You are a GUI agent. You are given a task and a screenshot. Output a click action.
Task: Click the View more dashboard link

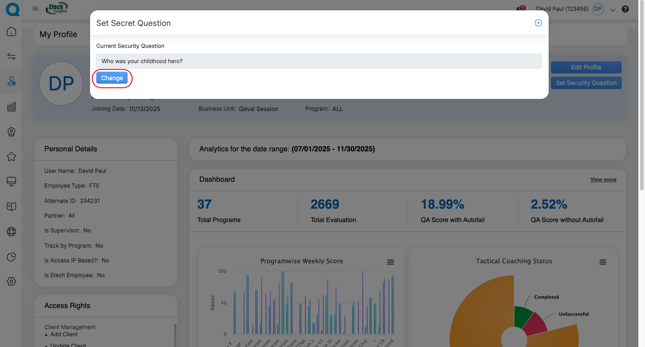[x=603, y=180]
